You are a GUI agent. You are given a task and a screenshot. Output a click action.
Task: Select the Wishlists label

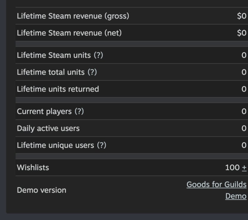click(33, 167)
